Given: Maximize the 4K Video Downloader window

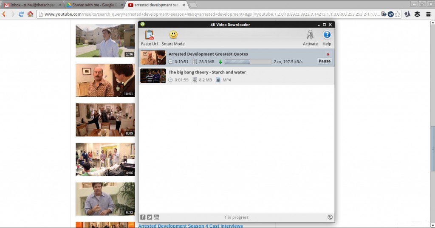Looking at the screenshot, I should (x=324, y=25).
